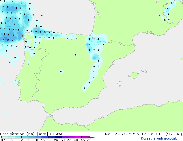Click the '10' precipitation value on the map
This screenshot has width=183, height=141.
pos(8,40)
